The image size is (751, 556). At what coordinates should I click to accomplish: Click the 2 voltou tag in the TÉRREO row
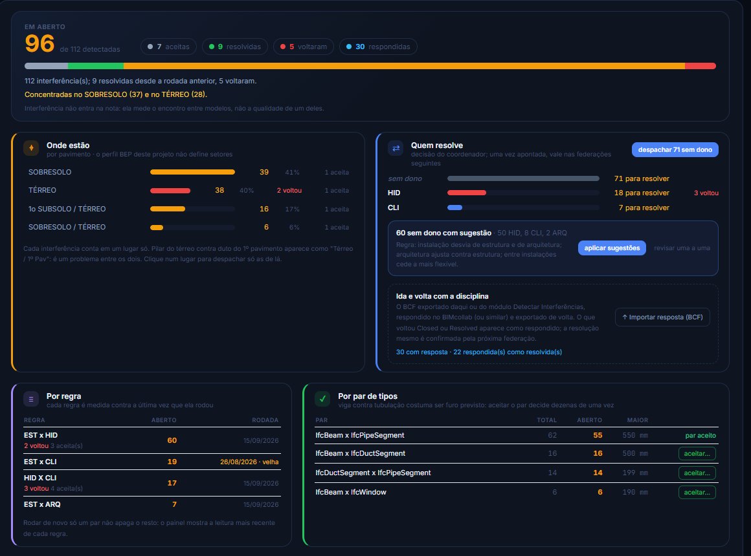(x=289, y=191)
